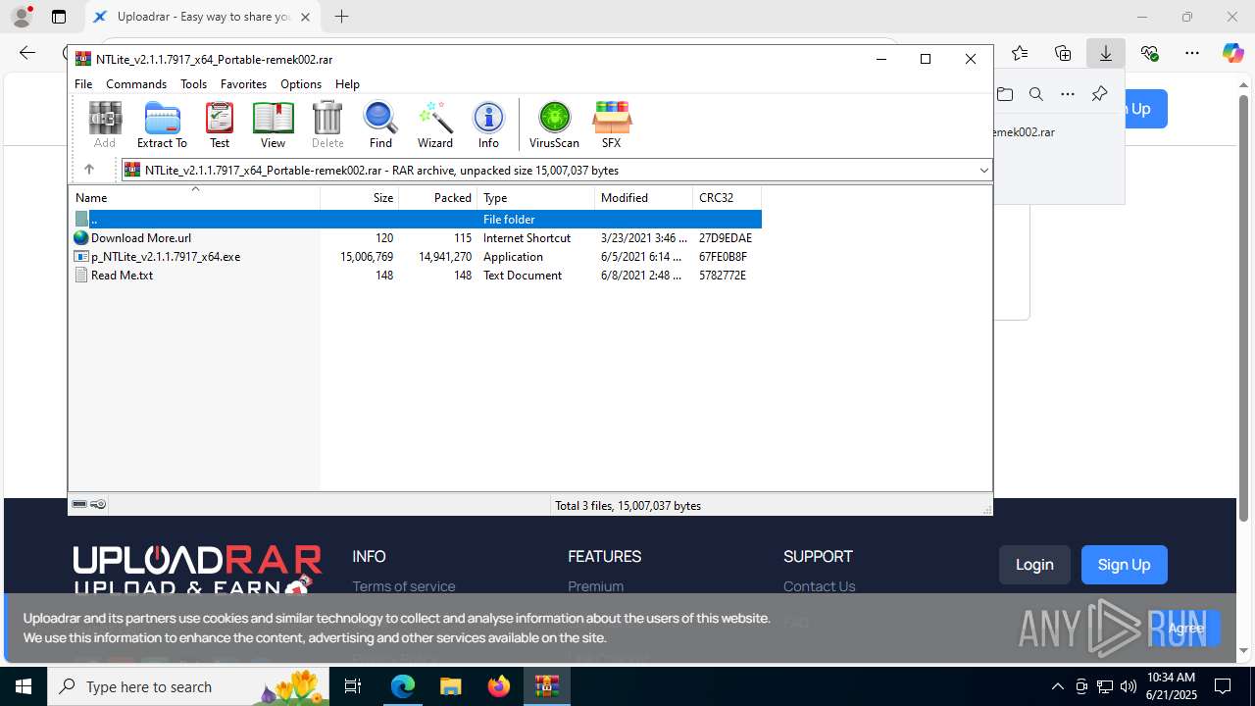
Task: Click the key icon in WinRAR status bar
Action: (x=98, y=504)
